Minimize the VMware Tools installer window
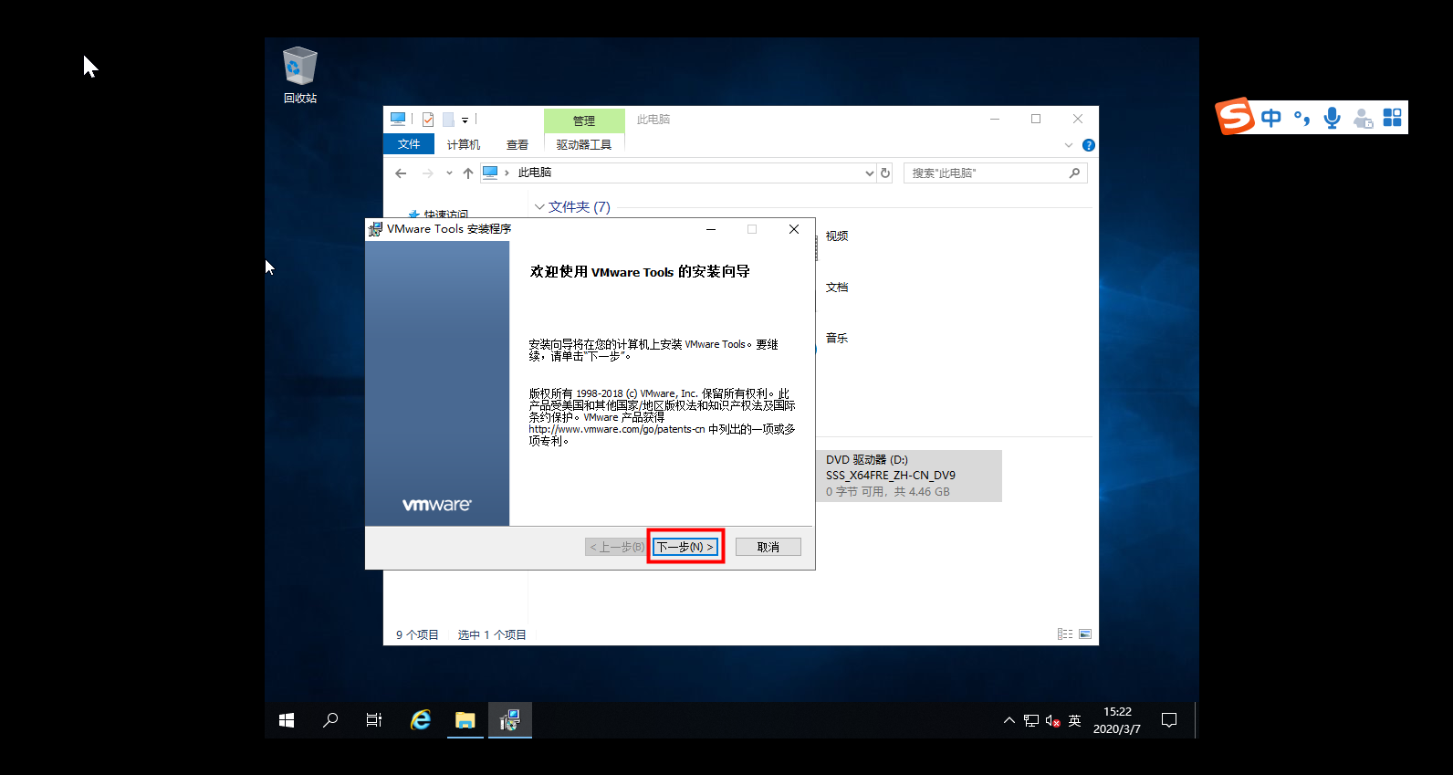 711,229
